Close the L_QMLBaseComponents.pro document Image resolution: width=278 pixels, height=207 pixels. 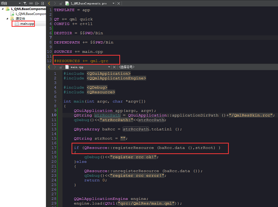119,3
